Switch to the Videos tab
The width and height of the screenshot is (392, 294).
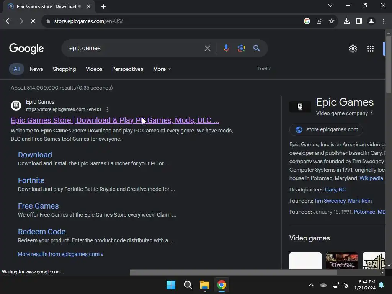[x=94, y=69]
